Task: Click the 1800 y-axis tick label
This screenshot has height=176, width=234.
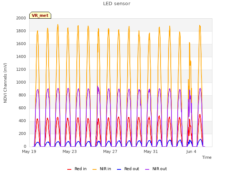Action: pyautogui.click(x=21, y=31)
